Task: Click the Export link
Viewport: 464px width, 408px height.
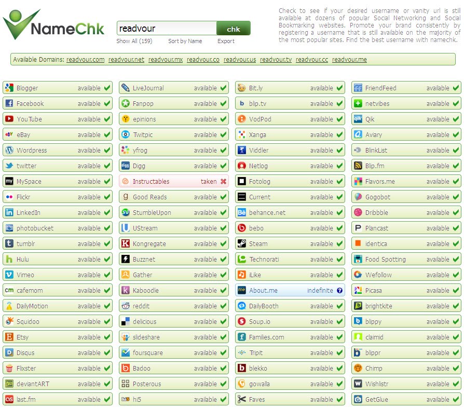Action: (226, 41)
